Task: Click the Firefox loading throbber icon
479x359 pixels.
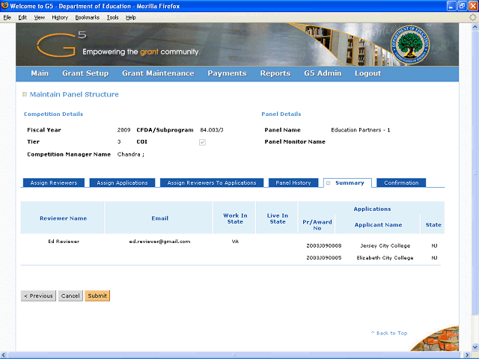Action: click(x=472, y=16)
